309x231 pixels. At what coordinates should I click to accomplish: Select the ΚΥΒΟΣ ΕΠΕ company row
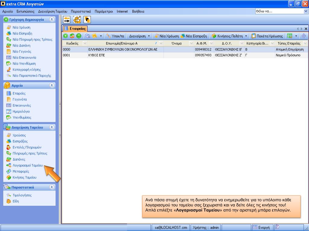(x=185, y=55)
